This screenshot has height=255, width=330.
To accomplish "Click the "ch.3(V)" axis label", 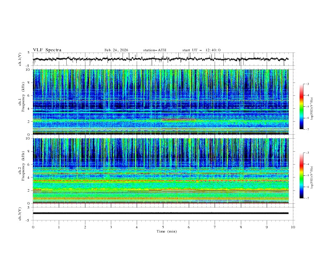I will pyautogui.click(x=20, y=214).
